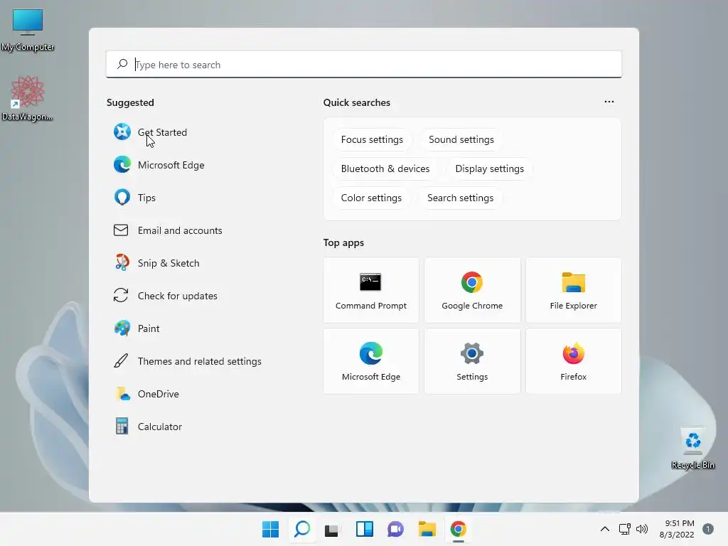Open Widgets from the taskbar

(x=365, y=529)
